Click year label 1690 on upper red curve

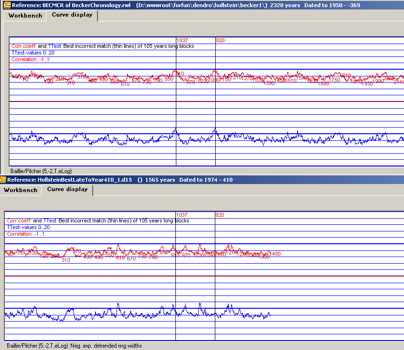[x=323, y=84]
